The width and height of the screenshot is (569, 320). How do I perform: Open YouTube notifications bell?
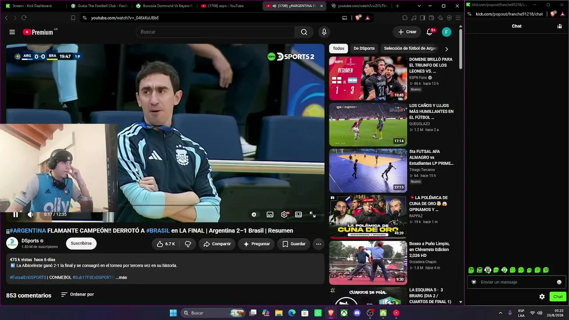[430, 32]
